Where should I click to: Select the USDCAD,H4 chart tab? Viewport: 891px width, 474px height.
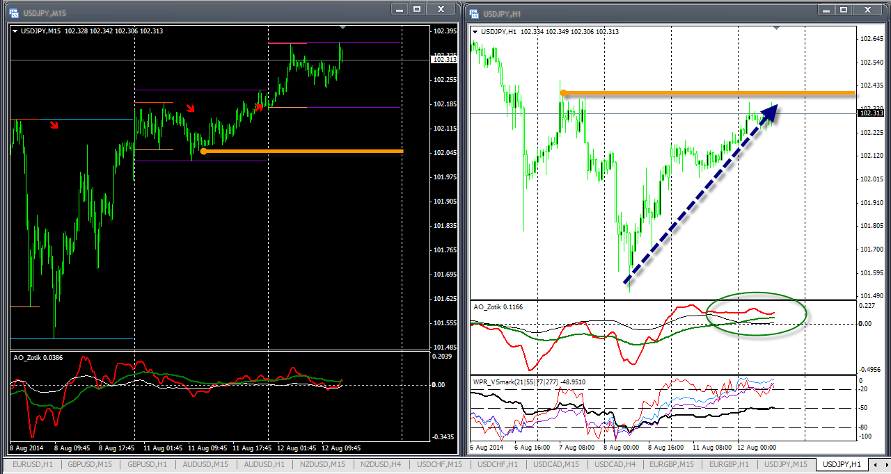(x=615, y=464)
